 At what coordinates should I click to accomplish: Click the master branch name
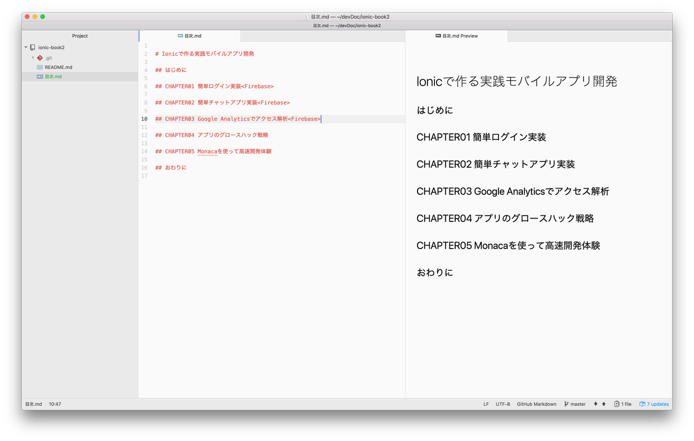coord(578,404)
